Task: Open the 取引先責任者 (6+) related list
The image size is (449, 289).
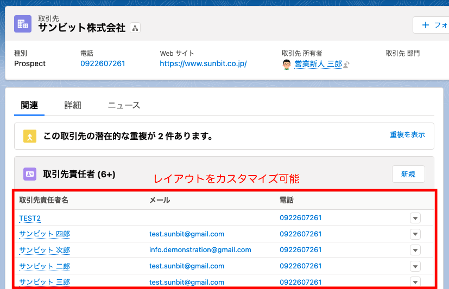Action: point(79,174)
